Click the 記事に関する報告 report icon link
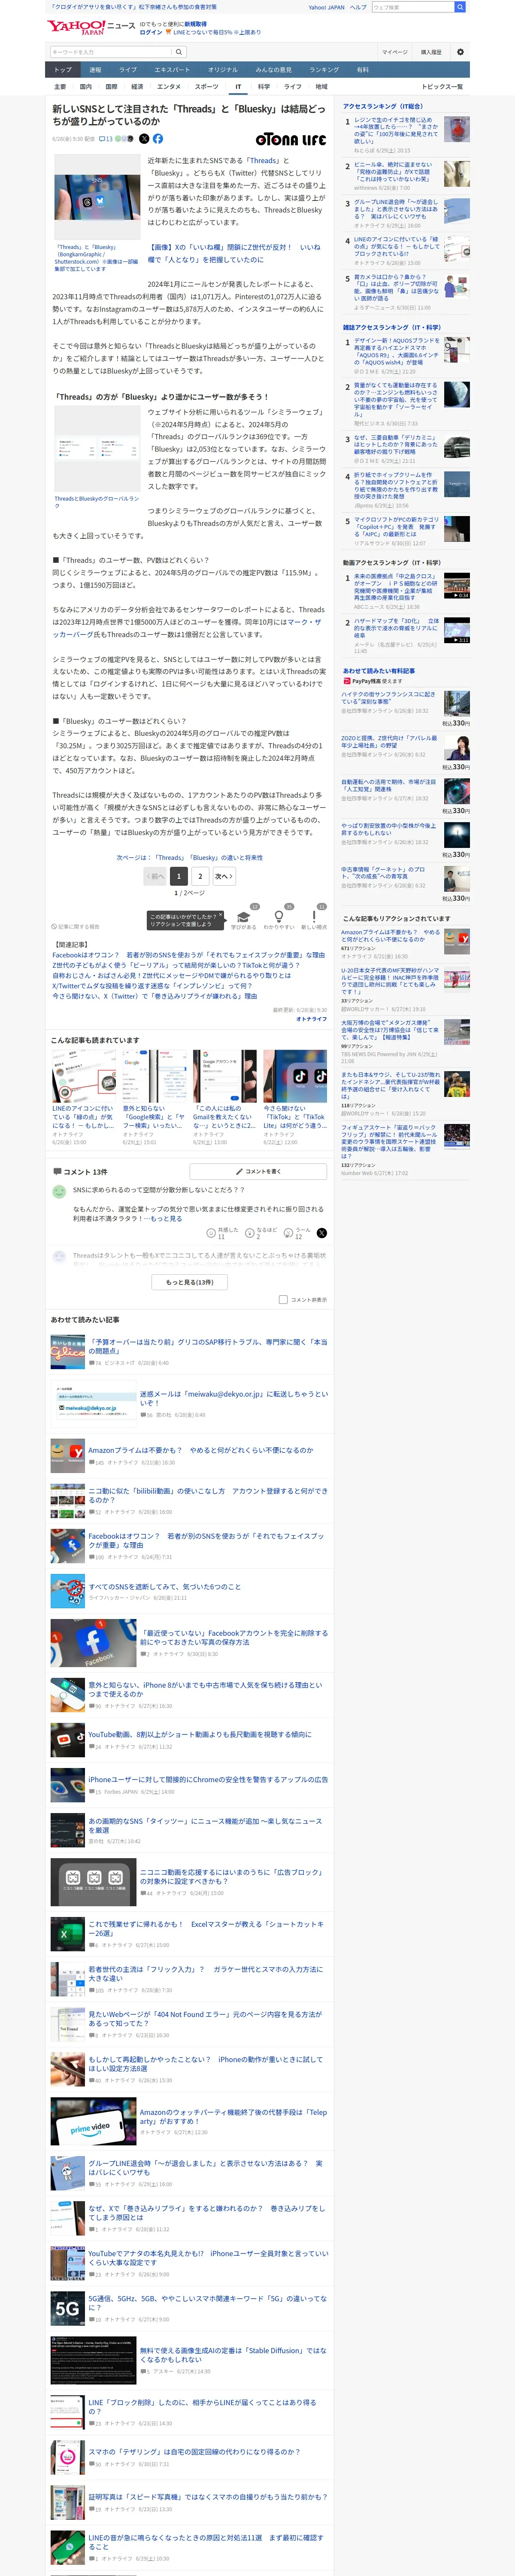The width and height of the screenshot is (515, 2576). (77, 927)
